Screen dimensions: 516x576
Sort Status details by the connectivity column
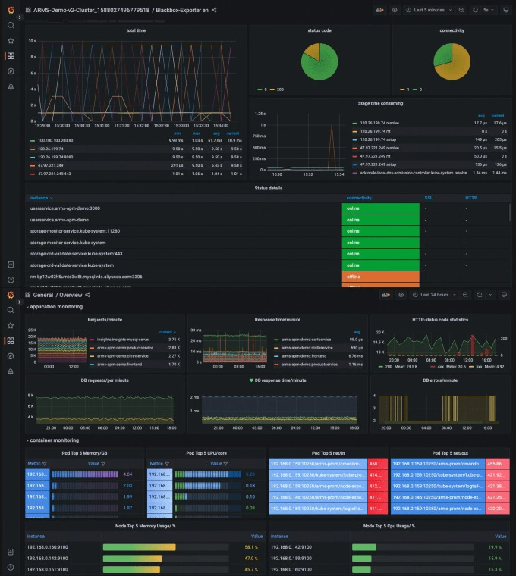point(359,198)
